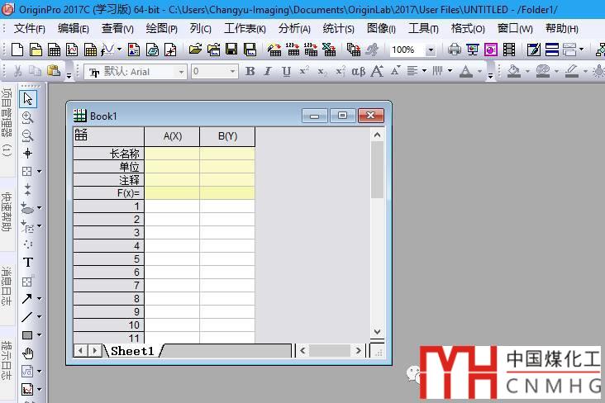605x403 pixels.
Task: Open the 消息日志 side panel tab
Action: (x=7, y=287)
